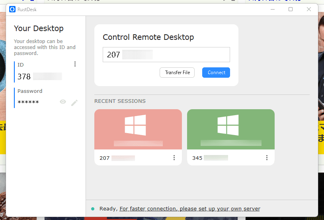Hit the blue Connect button

[x=216, y=73]
